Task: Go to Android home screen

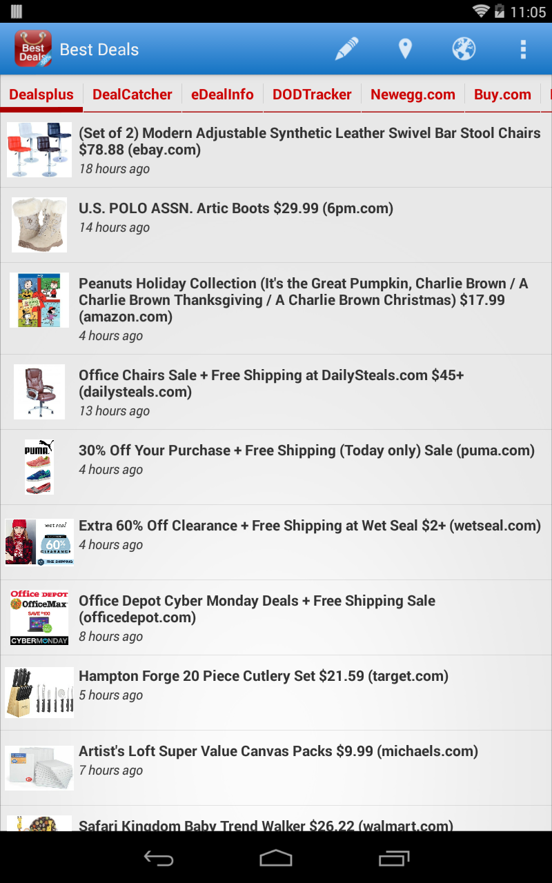Action: tap(276, 858)
